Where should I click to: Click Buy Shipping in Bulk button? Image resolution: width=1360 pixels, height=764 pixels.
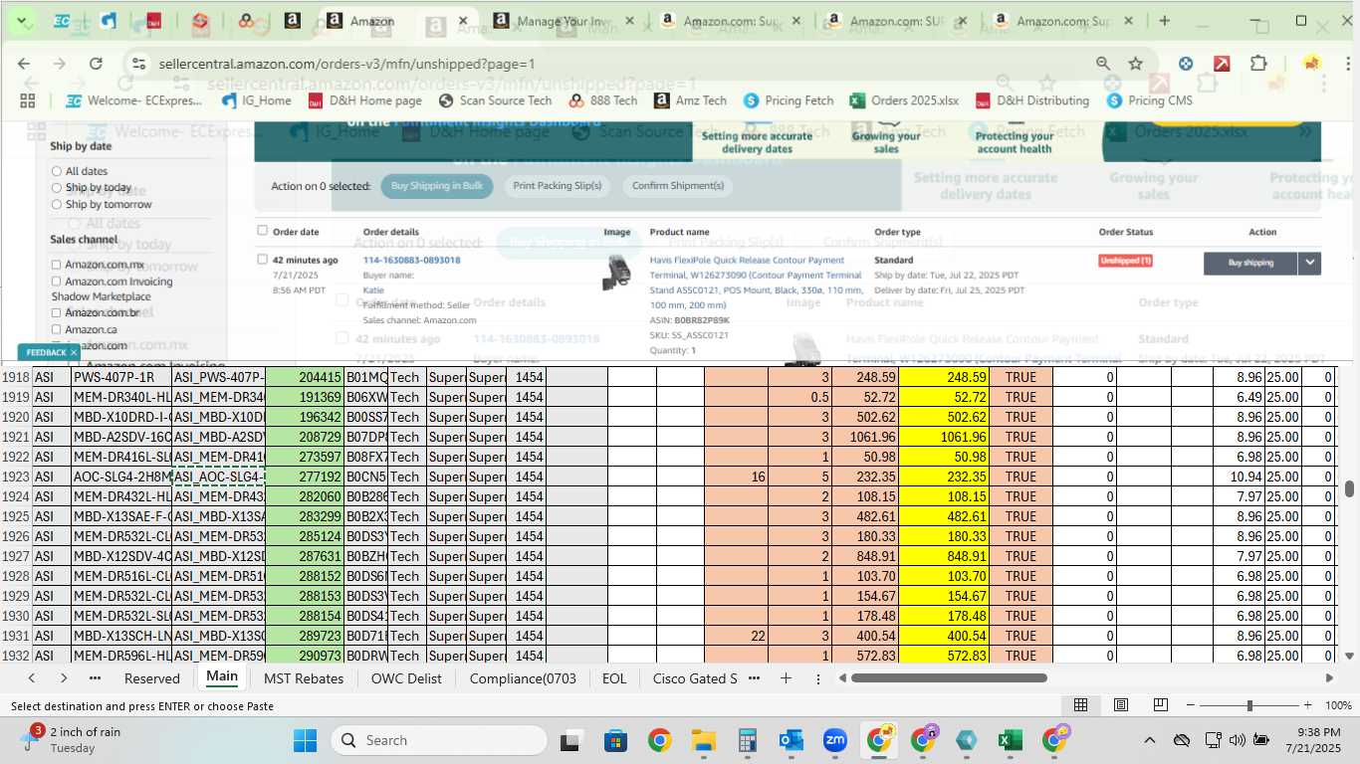tap(437, 186)
